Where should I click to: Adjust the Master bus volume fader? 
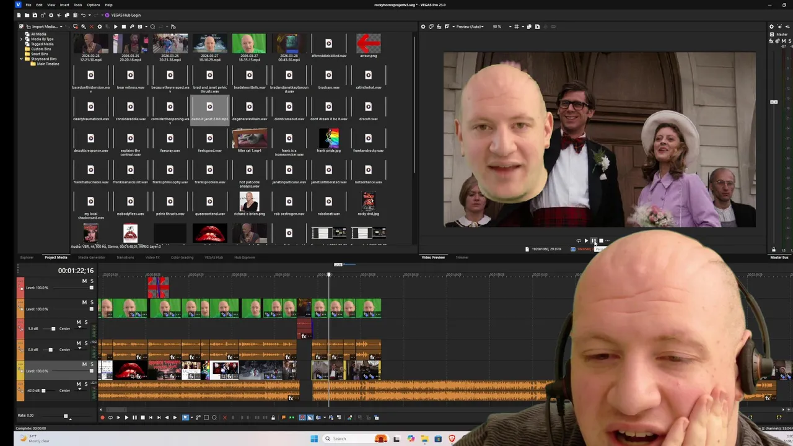[774, 102]
